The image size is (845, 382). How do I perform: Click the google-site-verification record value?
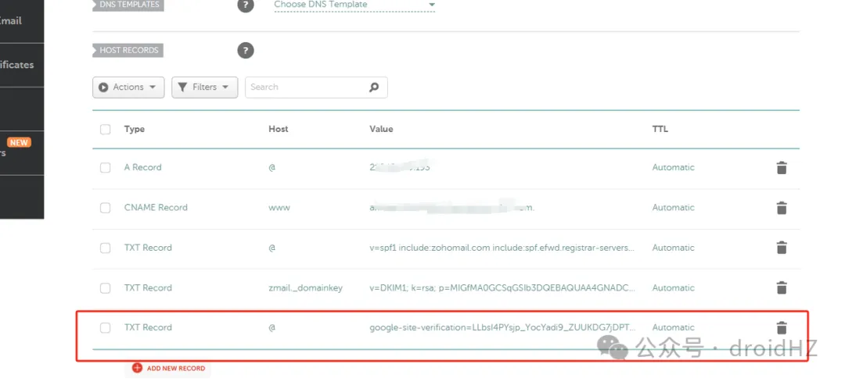(502, 328)
